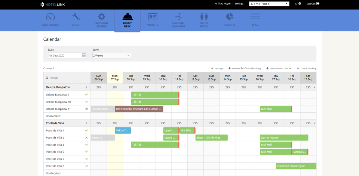
Task: Click Unallocated row under Deluxe Bungalow
Action: point(53,116)
